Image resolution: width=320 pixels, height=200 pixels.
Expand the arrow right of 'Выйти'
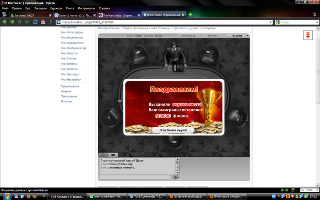click(247, 36)
